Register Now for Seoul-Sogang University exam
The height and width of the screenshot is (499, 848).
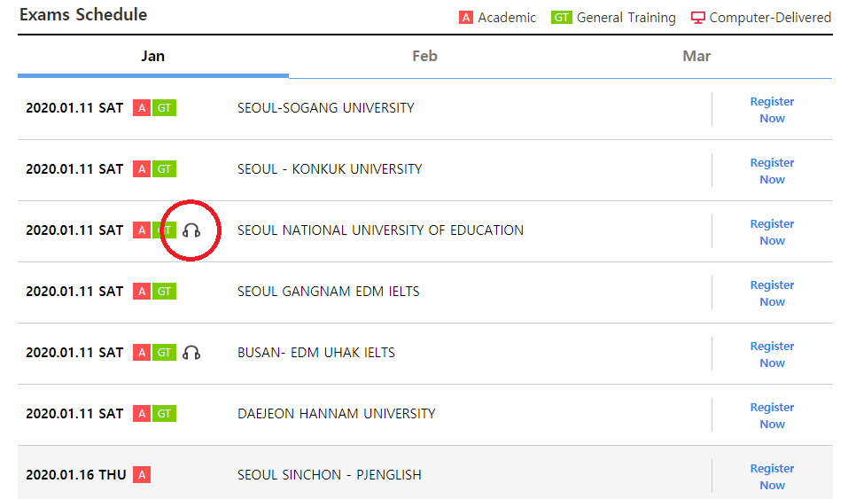point(772,110)
